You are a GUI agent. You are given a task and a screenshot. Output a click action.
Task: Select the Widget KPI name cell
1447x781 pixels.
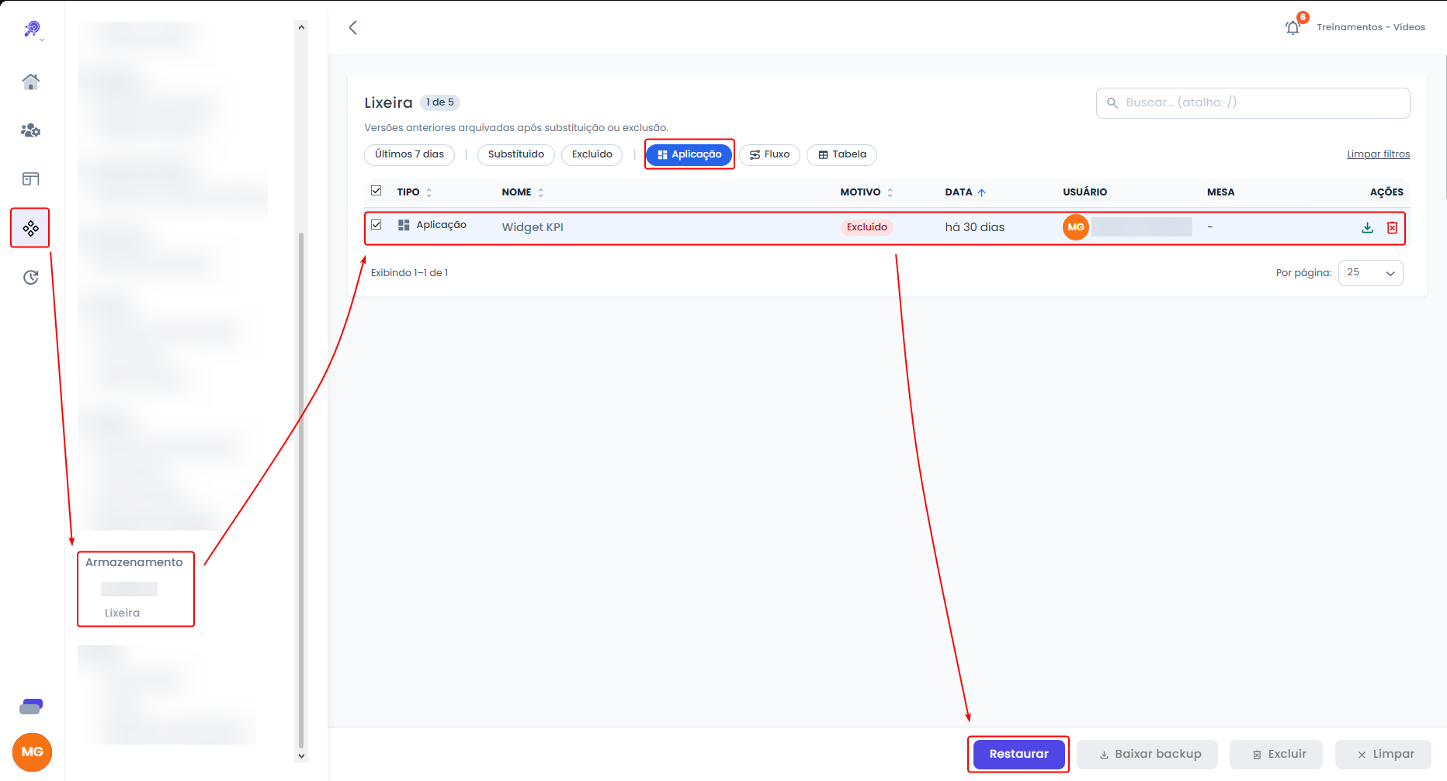tap(533, 227)
